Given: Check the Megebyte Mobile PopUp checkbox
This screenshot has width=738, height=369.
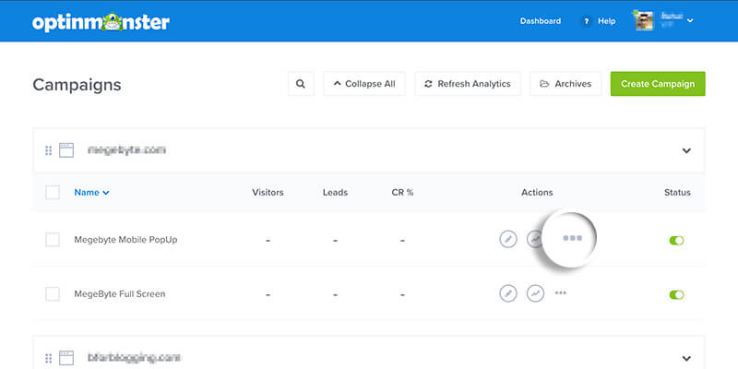Looking at the screenshot, I should (53, 240).
